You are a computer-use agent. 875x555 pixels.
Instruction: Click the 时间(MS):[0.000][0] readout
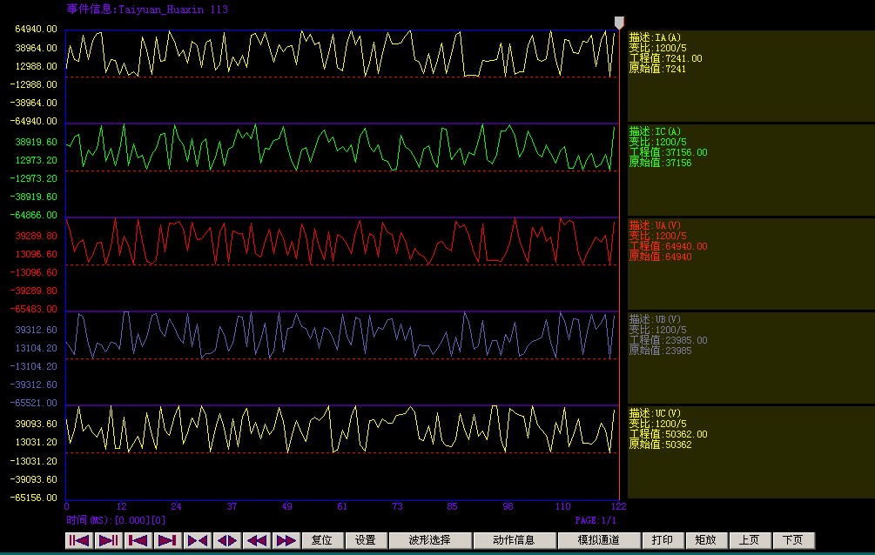(x=116, y=520)
